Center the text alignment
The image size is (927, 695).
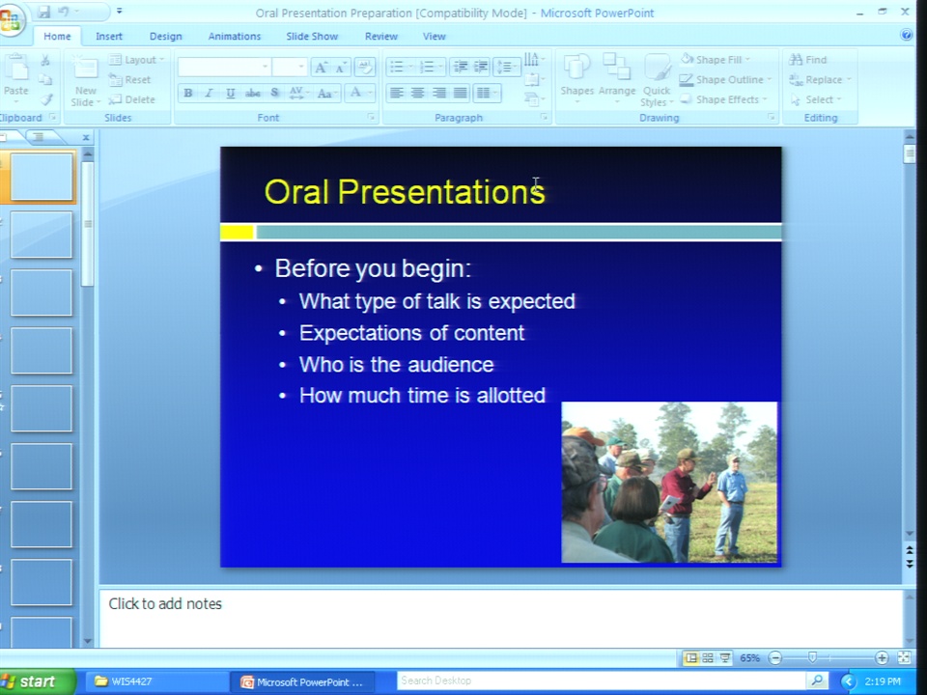pos(417,93)
